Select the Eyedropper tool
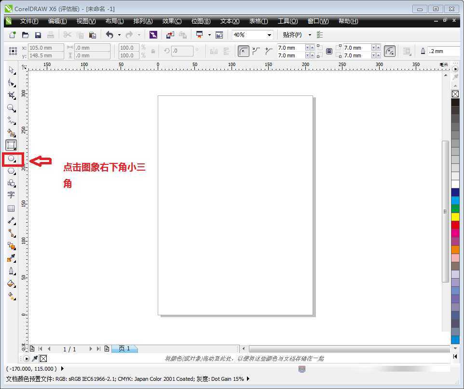The height and width of the screenshot is (389, 464). coord(12,257)
